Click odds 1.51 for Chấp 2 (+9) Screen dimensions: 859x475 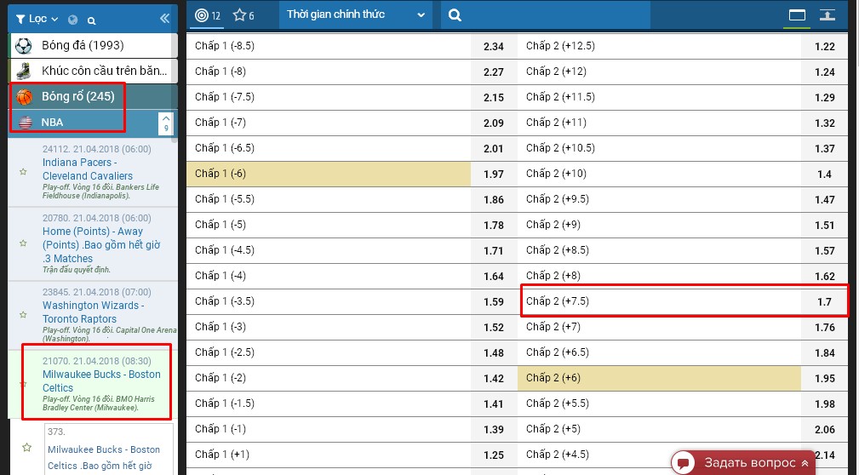coord(824,226)
